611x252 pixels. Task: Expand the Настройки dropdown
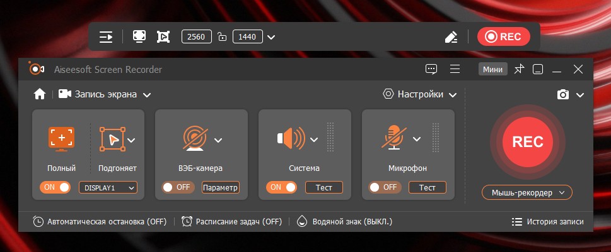420,94
